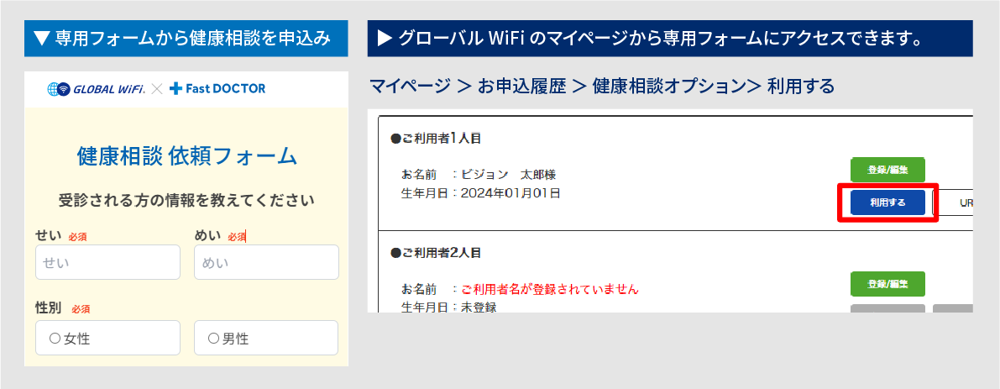This screenshot has width=1000, height=389.
Task: Click 利用する at the breadcrumb end
Action: point(800,86)
